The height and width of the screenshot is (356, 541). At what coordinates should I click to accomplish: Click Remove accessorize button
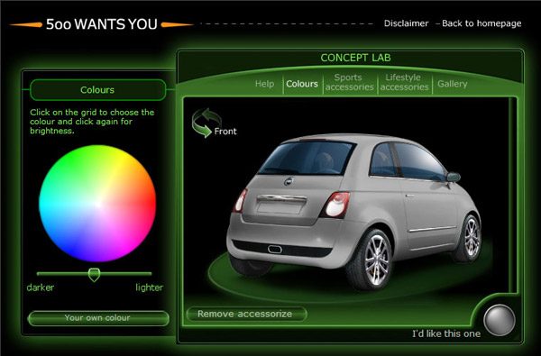coord(246,314)
